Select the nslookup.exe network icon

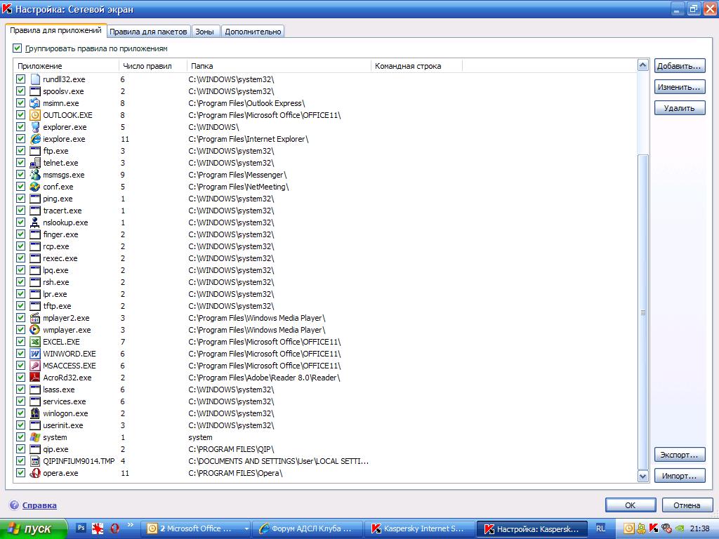pyautogui.click(x=35, y=222)
